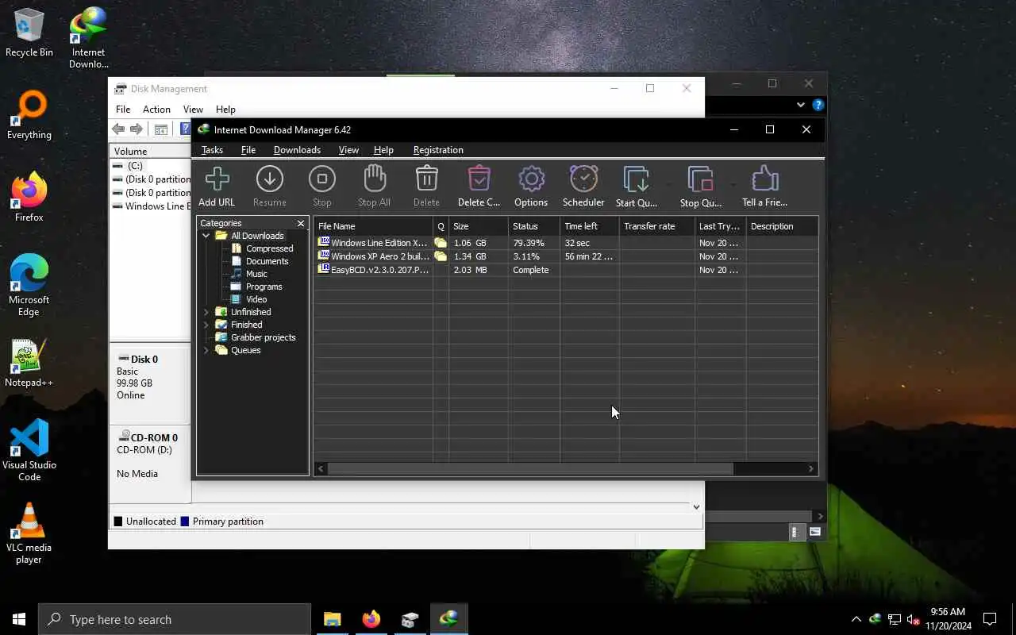Click the horizontal scrollbar in download list
This screenshot has height=635, width=1016.
530,469
